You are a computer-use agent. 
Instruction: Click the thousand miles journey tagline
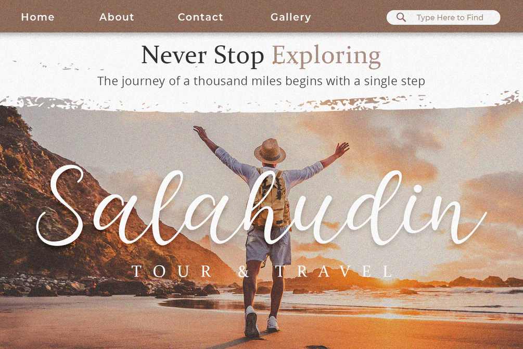261,81
